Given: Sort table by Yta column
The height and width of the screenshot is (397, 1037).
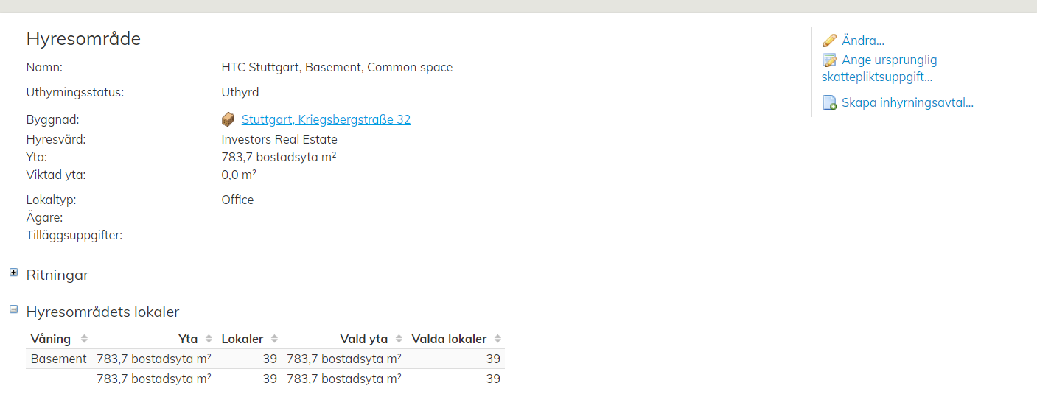Looking at the screenshot, I should point(208,339).
